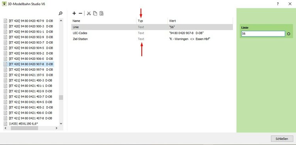This screenshot has height=145, width=296.
Task: Click Text type cell of Ziel-Station row
Action: tap(141, 39)
